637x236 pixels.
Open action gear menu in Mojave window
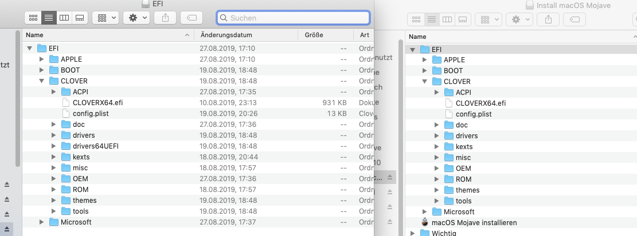(x=519, y=19)
